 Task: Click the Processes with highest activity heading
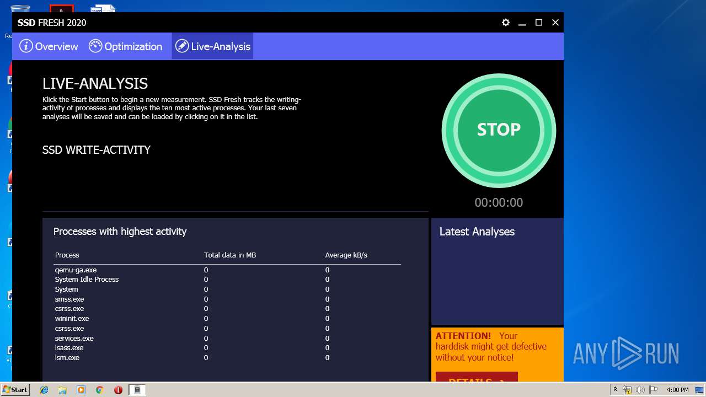click(120, 232)
